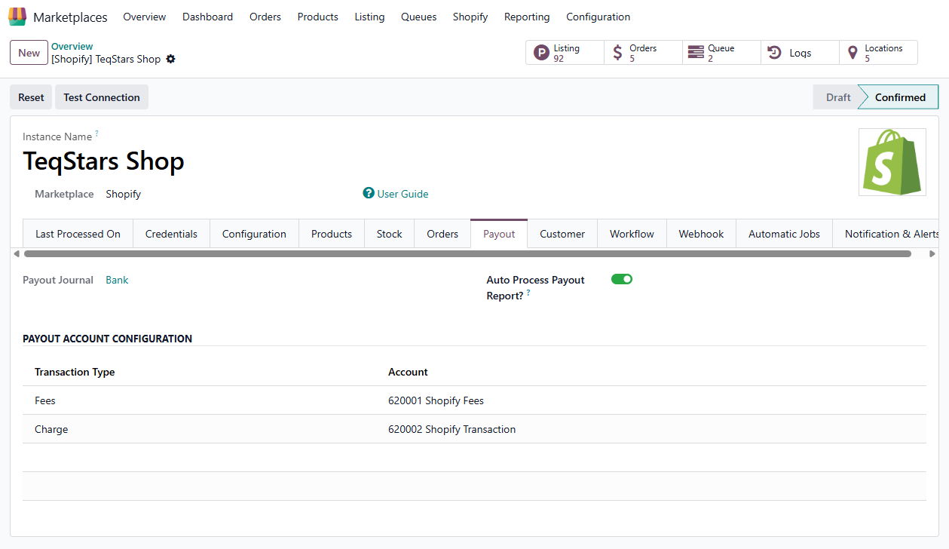
Task: Click the Shopify marketplace value
Action: (123, 194)
